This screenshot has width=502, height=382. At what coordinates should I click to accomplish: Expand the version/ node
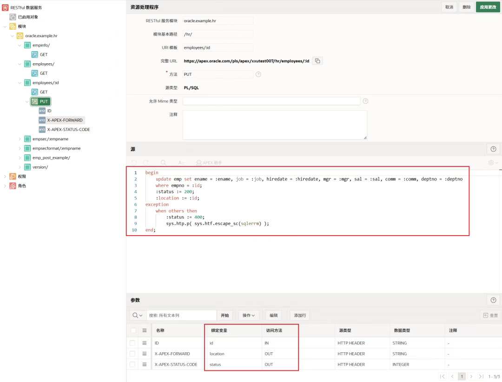tap(20, 167)
